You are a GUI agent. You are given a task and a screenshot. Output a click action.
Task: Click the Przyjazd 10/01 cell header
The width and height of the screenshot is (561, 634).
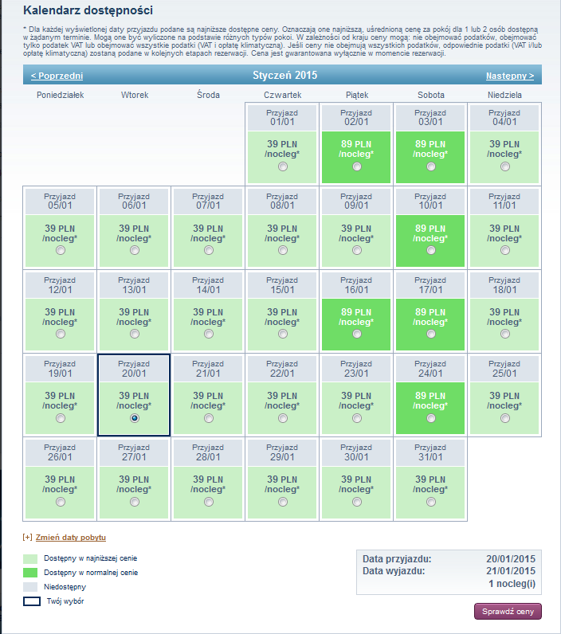[430, 202]
